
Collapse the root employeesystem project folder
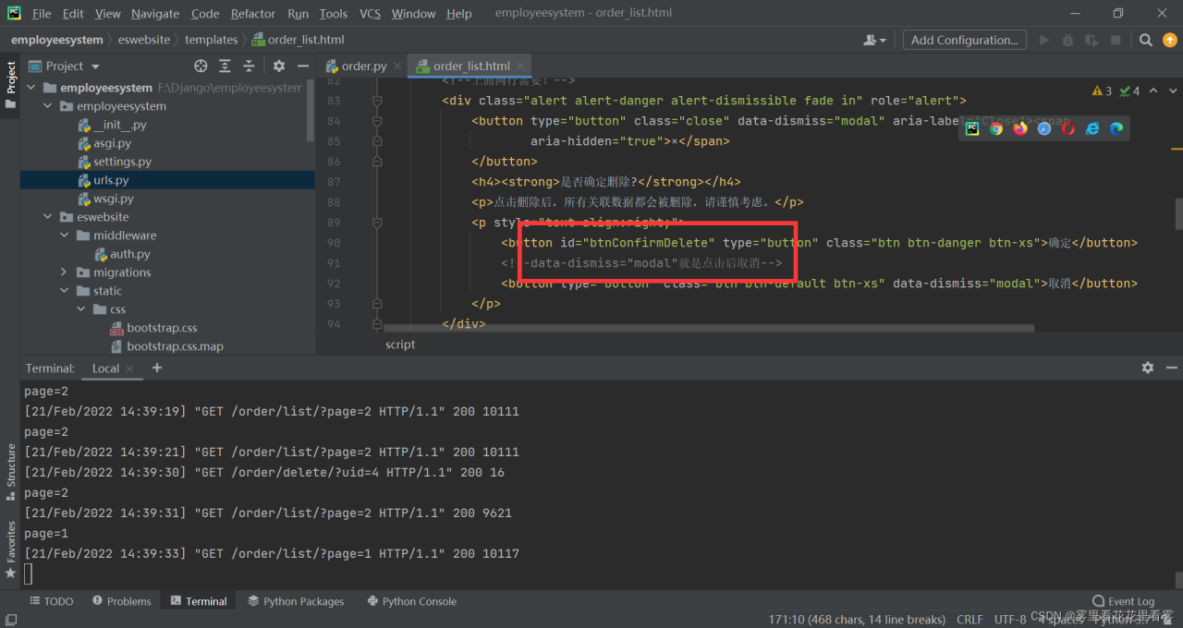tap(30, 88)
